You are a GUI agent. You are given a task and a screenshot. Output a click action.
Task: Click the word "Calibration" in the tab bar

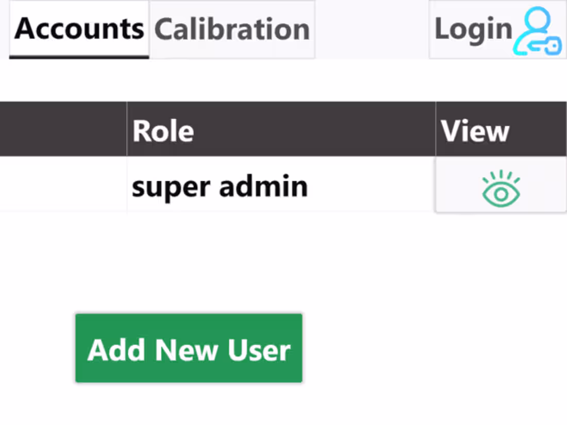232,29
